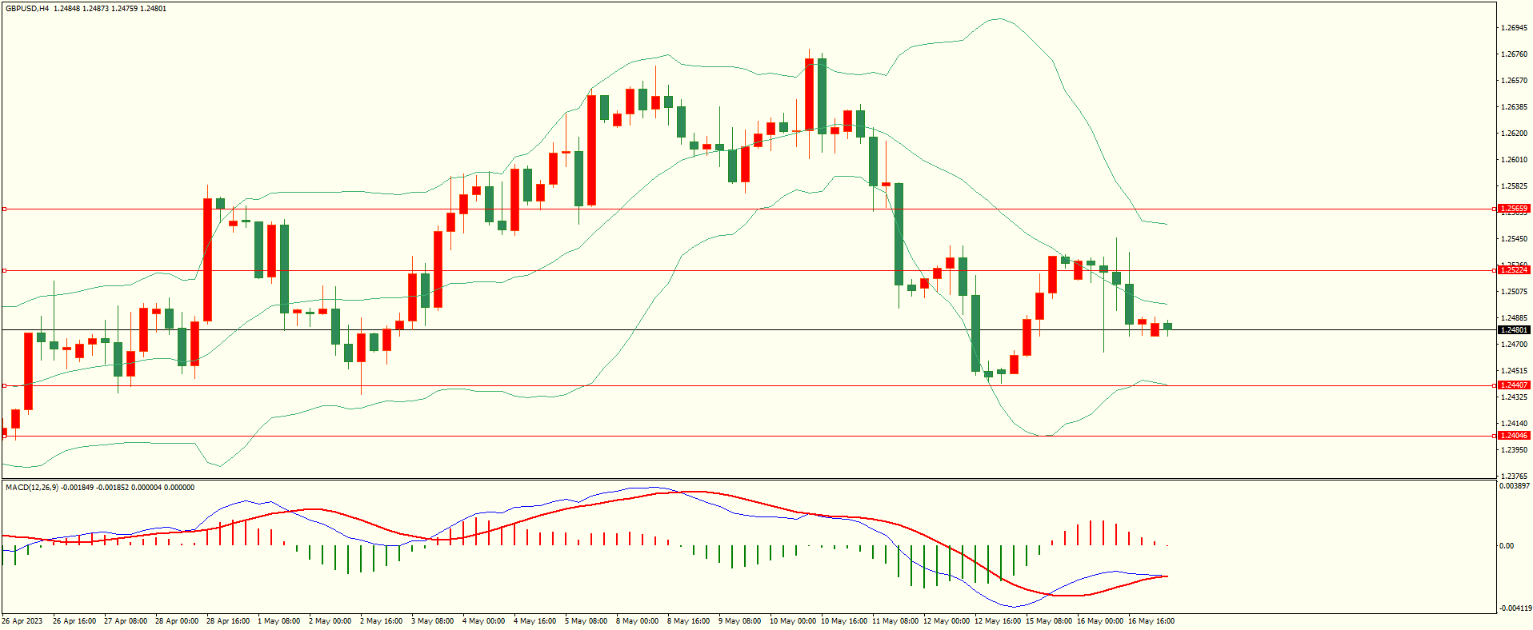Click the 0.00 level on MACD scale

pos(1506,546)
